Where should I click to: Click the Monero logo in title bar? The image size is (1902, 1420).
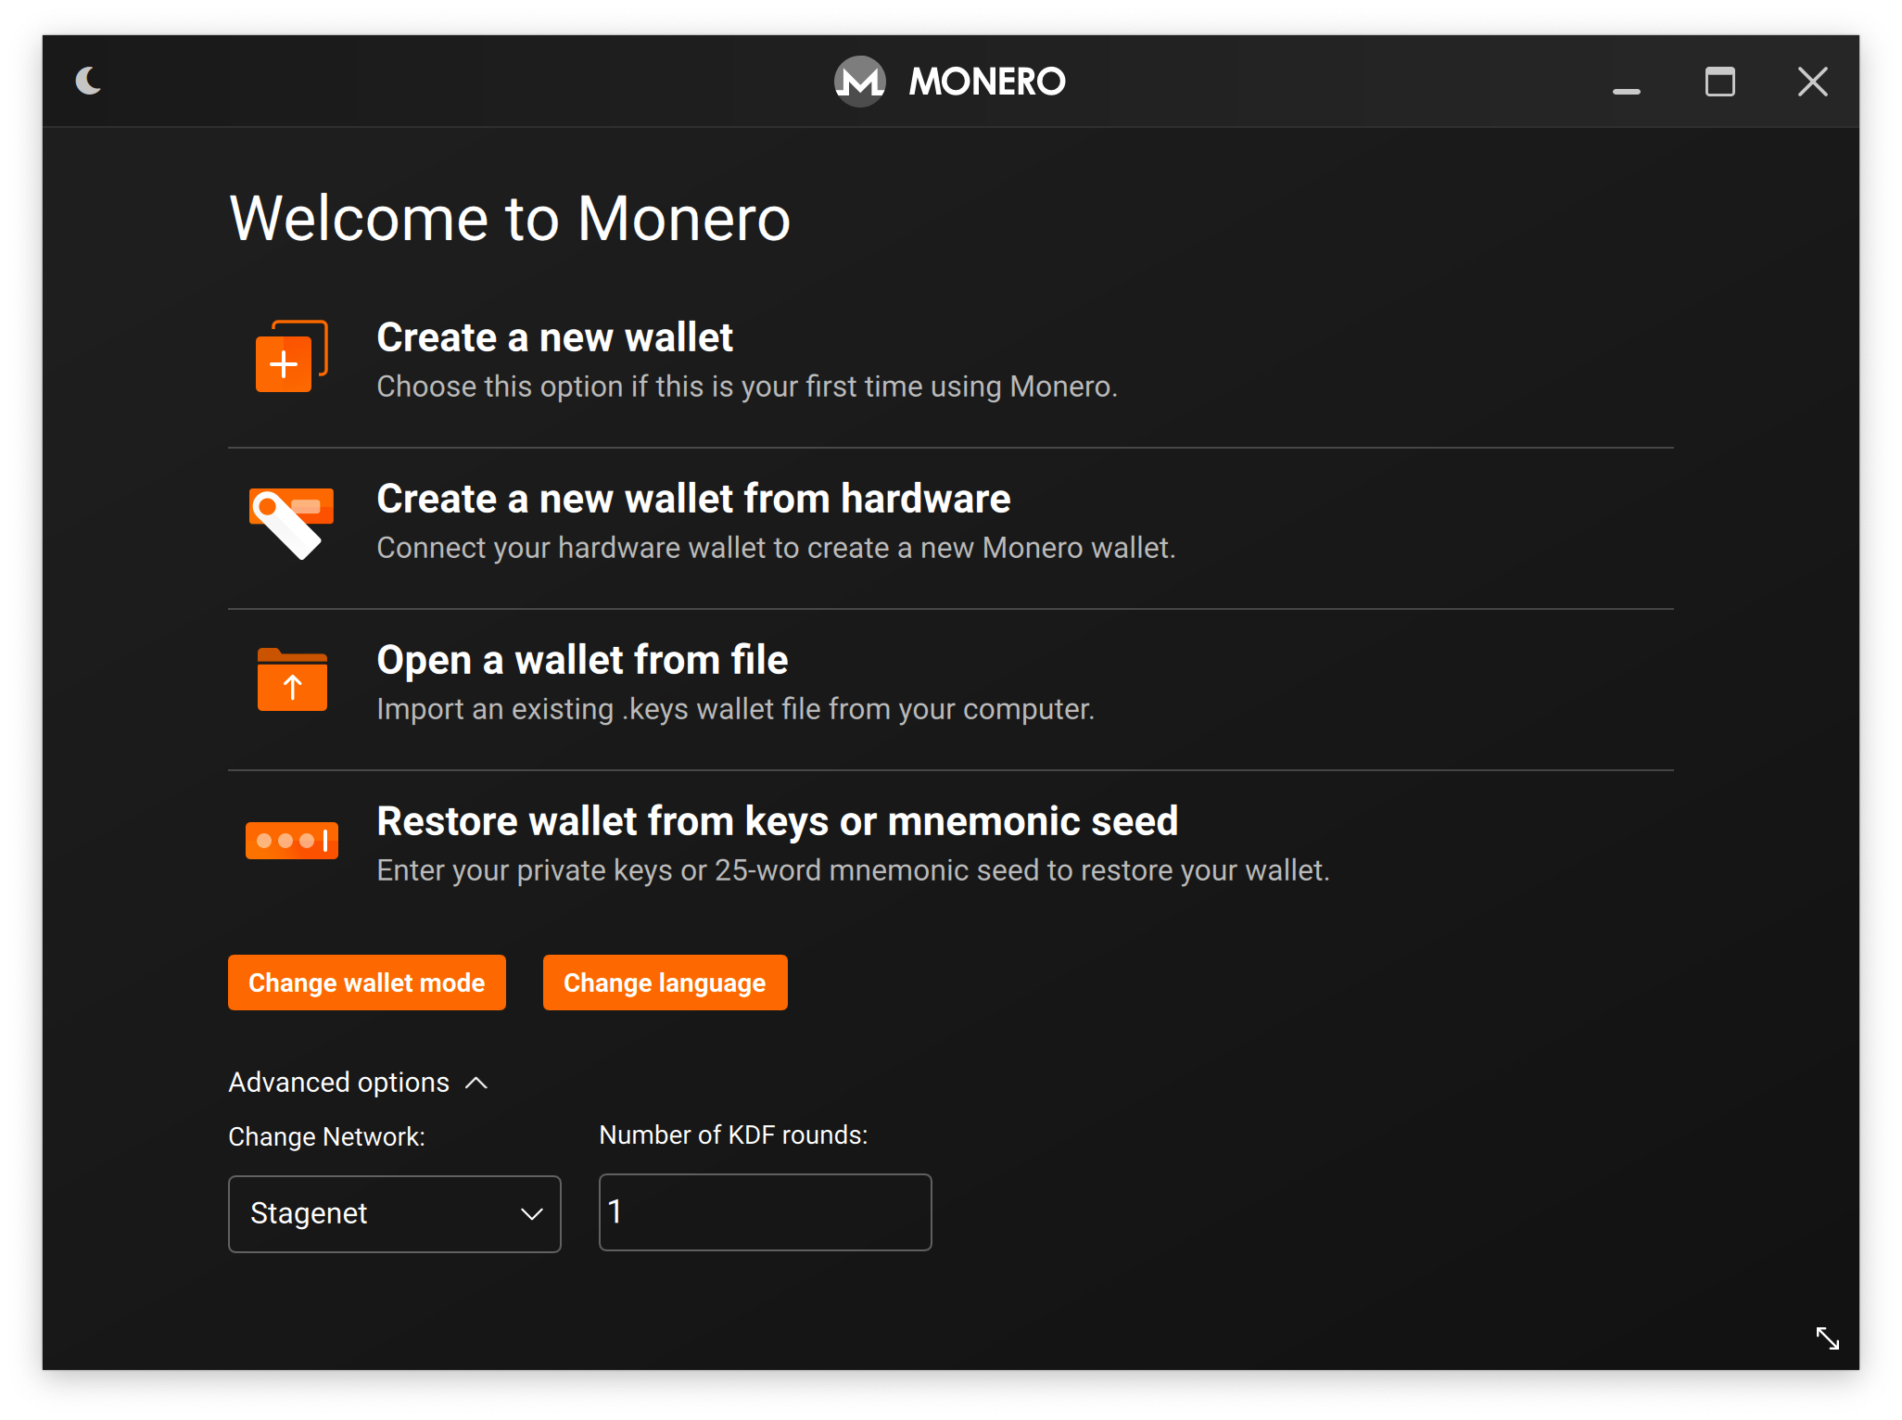coord(859,82)
